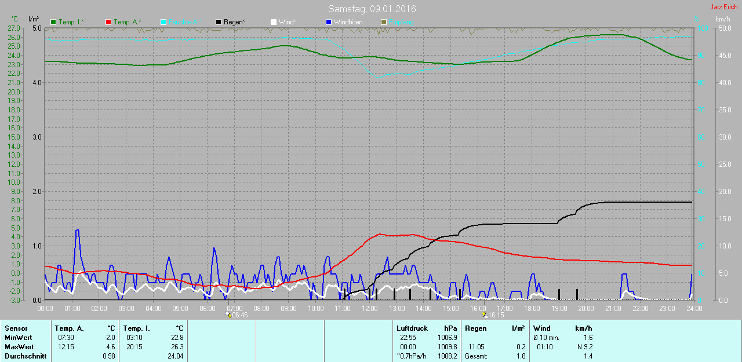Click the 'MinWert' row label
Viewport: 742px width, 362px height.
(18, 338)
